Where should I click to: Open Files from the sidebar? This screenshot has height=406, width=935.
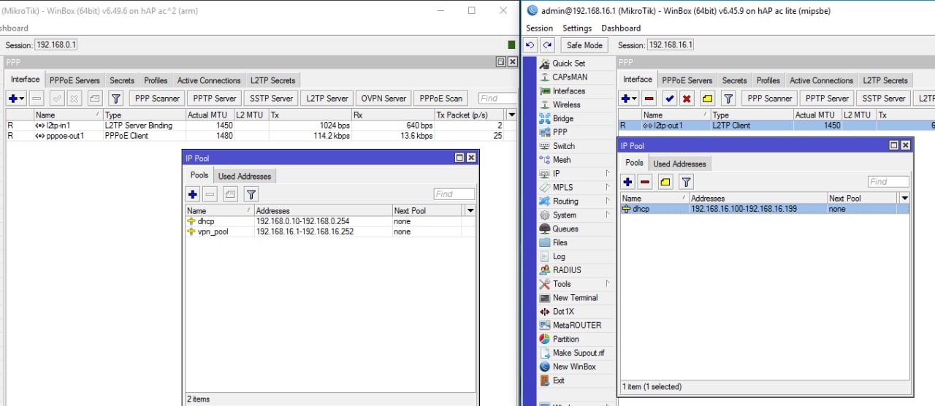click(x=560, y=243)
